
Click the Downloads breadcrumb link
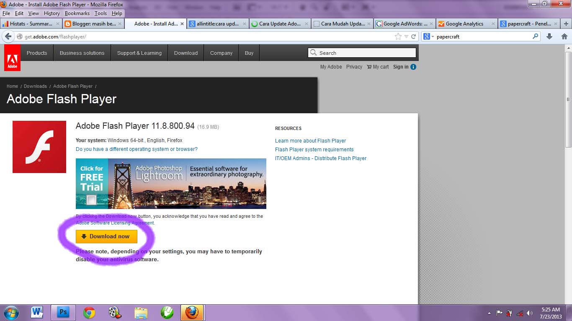tap(35, 86)
